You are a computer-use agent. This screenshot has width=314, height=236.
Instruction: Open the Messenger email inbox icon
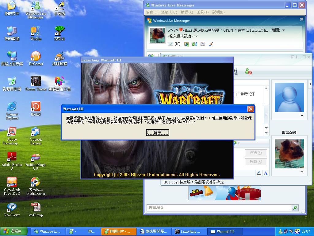click(171, 44)
